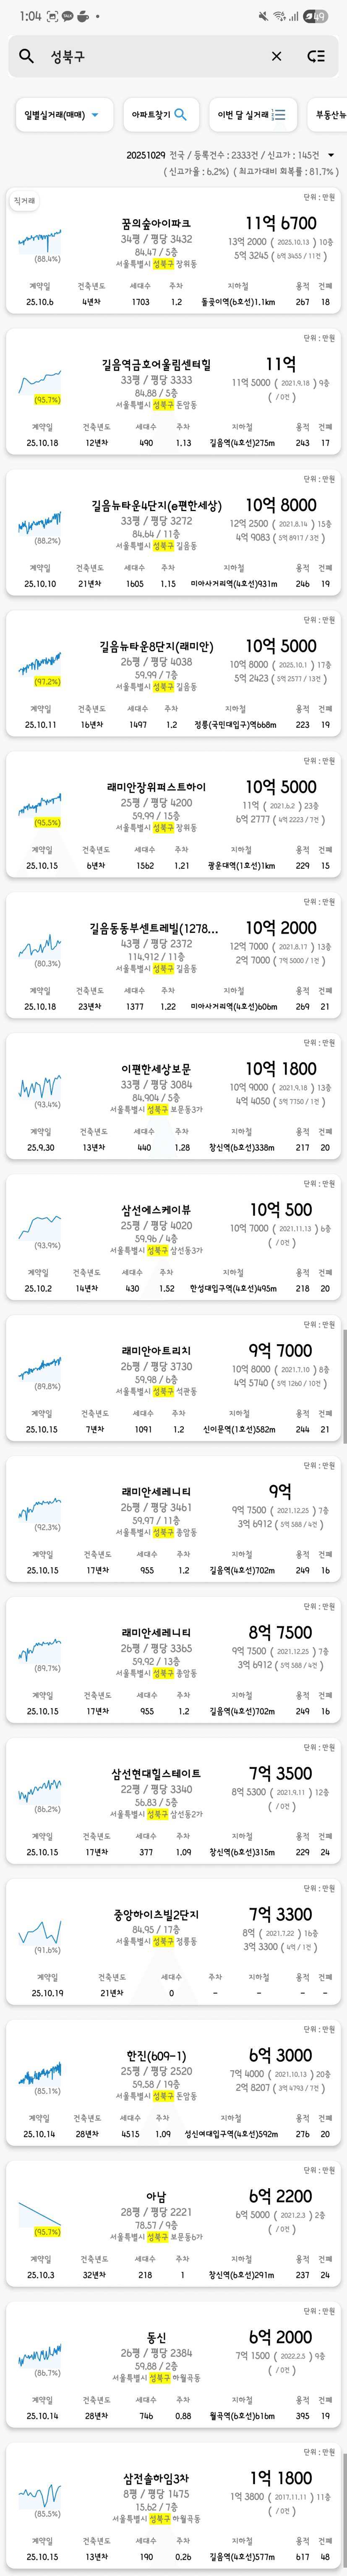
Task: Open the list menu icon in search bar
Action: (x=316, y=57)
